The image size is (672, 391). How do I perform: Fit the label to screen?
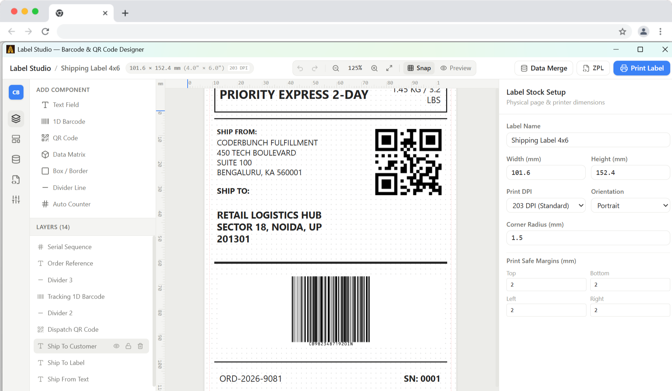point(389,68)
